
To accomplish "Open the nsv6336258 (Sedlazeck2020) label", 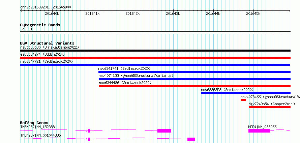I will (x=227, y=90).
